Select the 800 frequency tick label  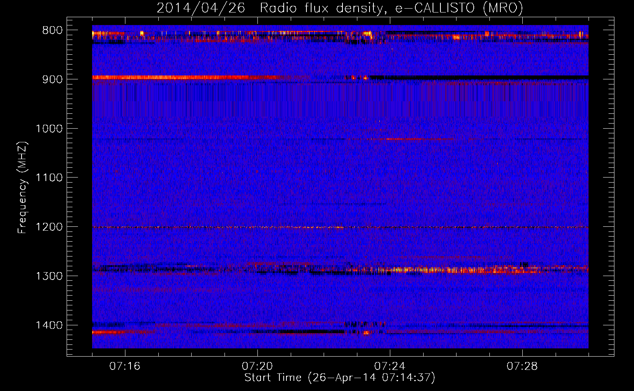click(53, 30)
